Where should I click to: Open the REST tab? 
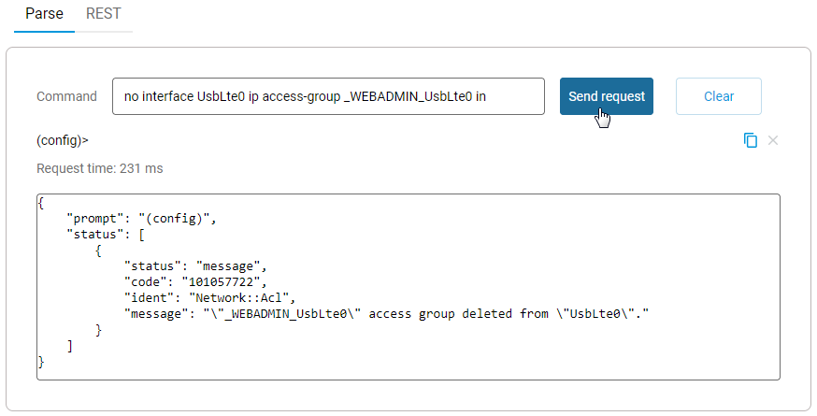(103, 15)
